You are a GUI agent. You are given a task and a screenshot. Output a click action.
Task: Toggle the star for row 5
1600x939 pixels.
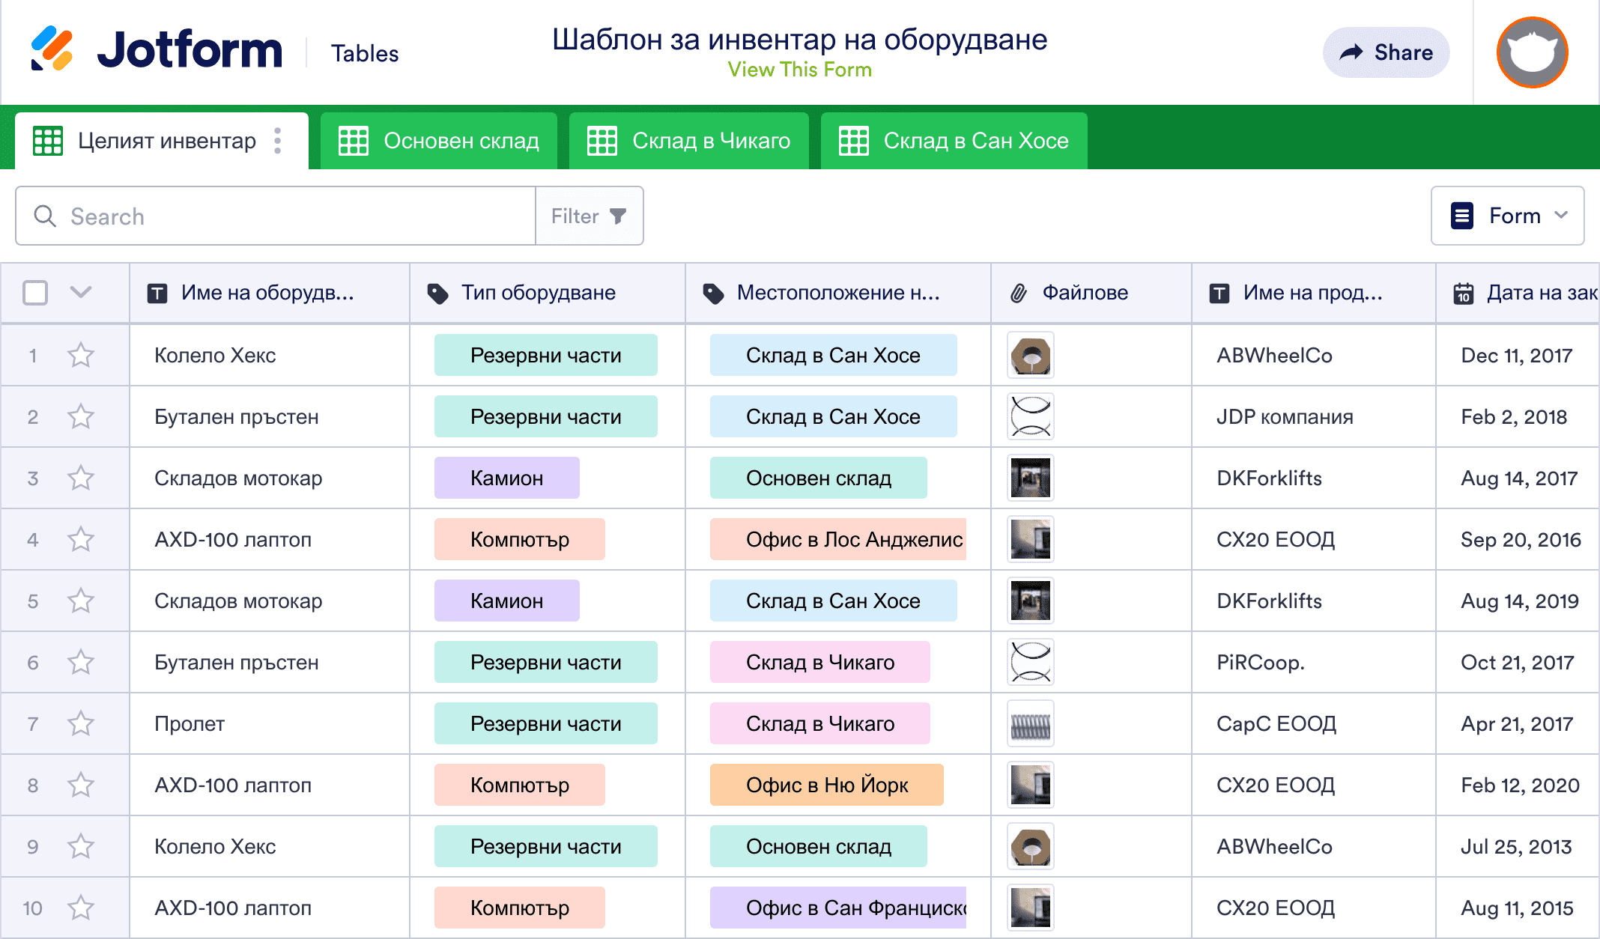point(81,601)
